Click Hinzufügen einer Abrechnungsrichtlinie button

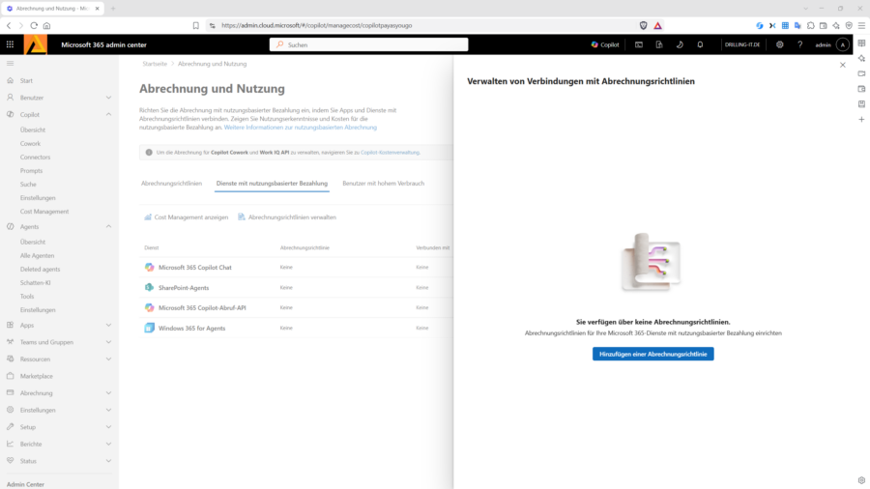(x=653, y=354)
